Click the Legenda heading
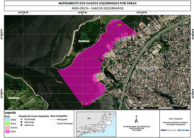This screenshot has height=138, width=194. coord(10,113)
